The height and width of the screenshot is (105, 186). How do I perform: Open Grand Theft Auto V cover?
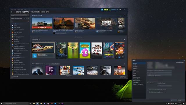[65, 70]
